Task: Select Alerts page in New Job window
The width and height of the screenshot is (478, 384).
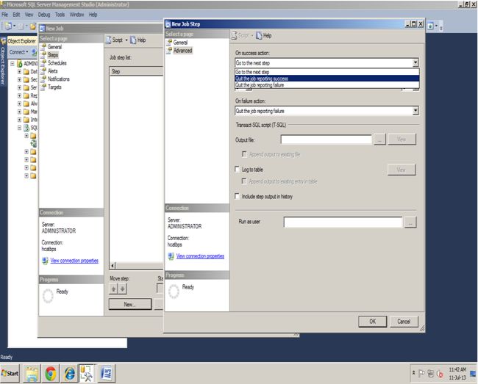Action: (52, 71)
